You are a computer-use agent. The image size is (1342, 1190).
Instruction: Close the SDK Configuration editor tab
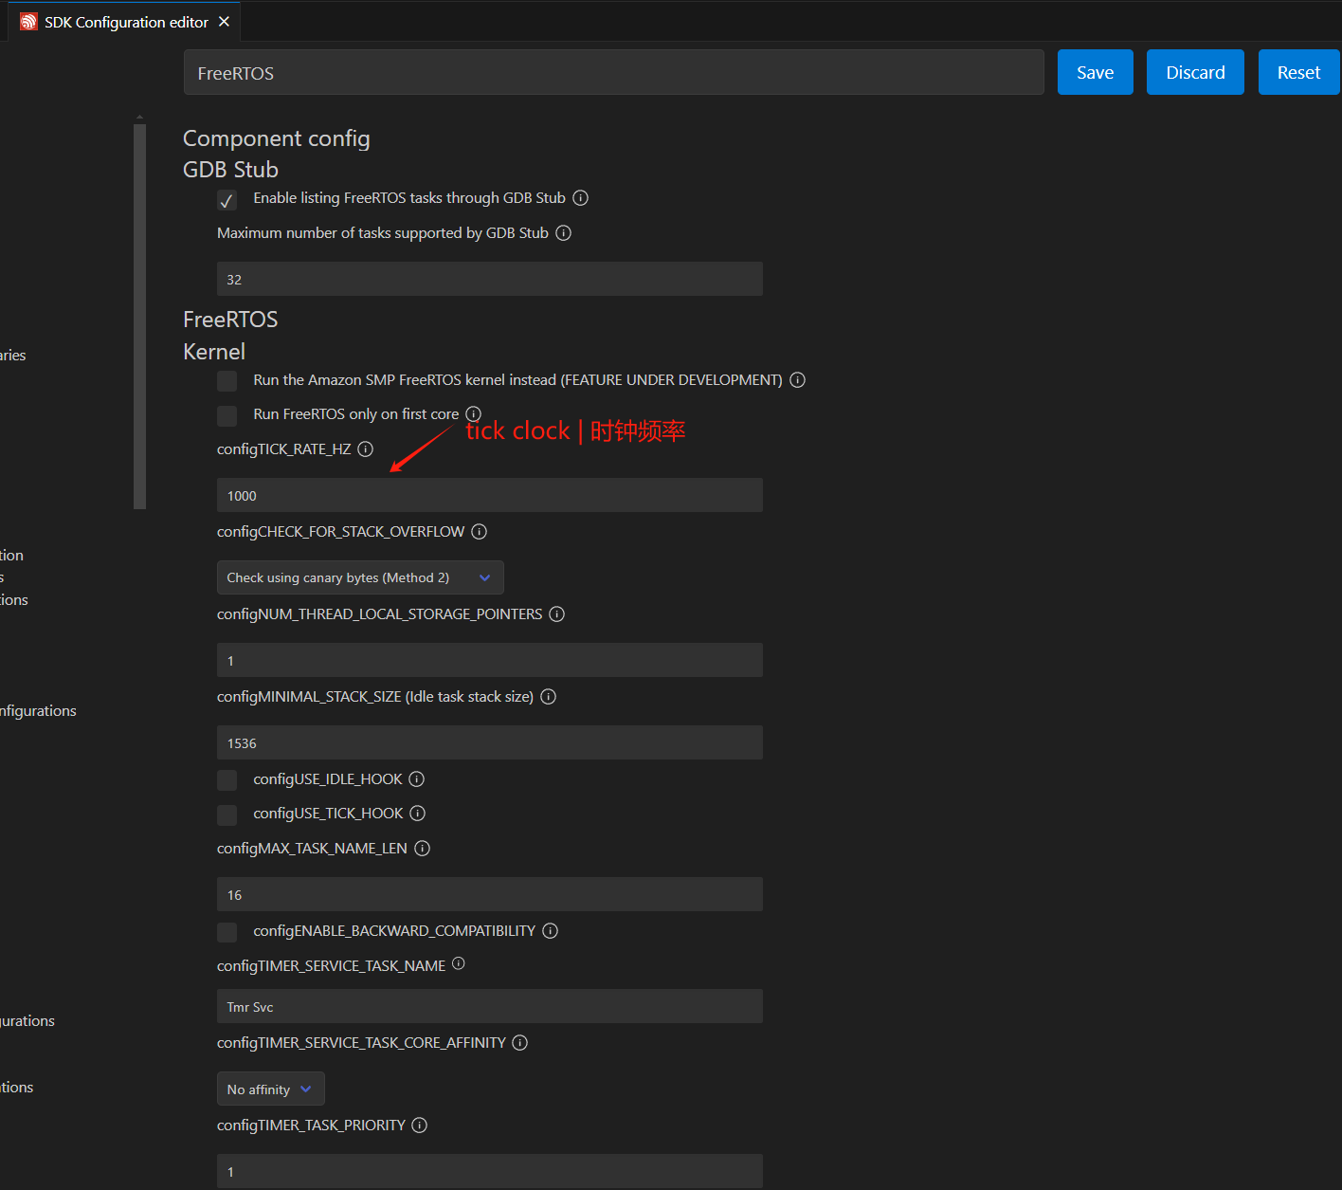point(224,22)
